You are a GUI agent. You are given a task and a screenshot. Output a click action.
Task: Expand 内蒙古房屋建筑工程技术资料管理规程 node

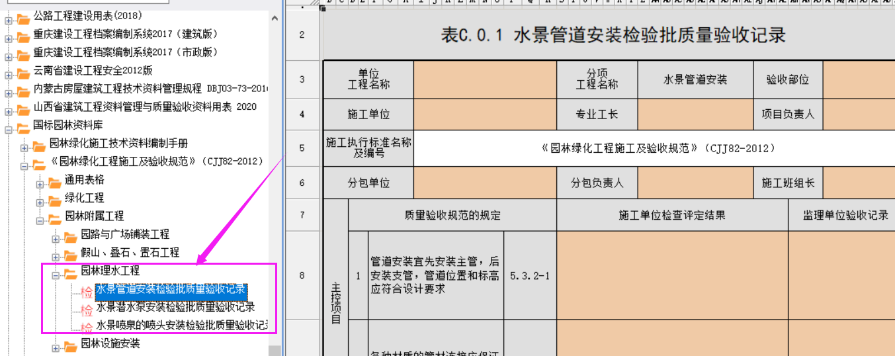point(9,93)
